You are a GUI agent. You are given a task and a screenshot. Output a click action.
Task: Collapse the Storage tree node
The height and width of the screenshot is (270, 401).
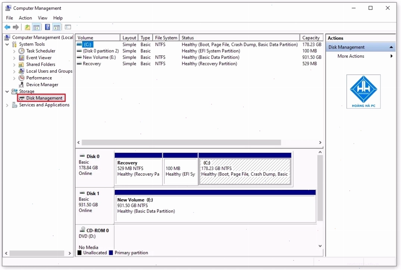(7, 91)
